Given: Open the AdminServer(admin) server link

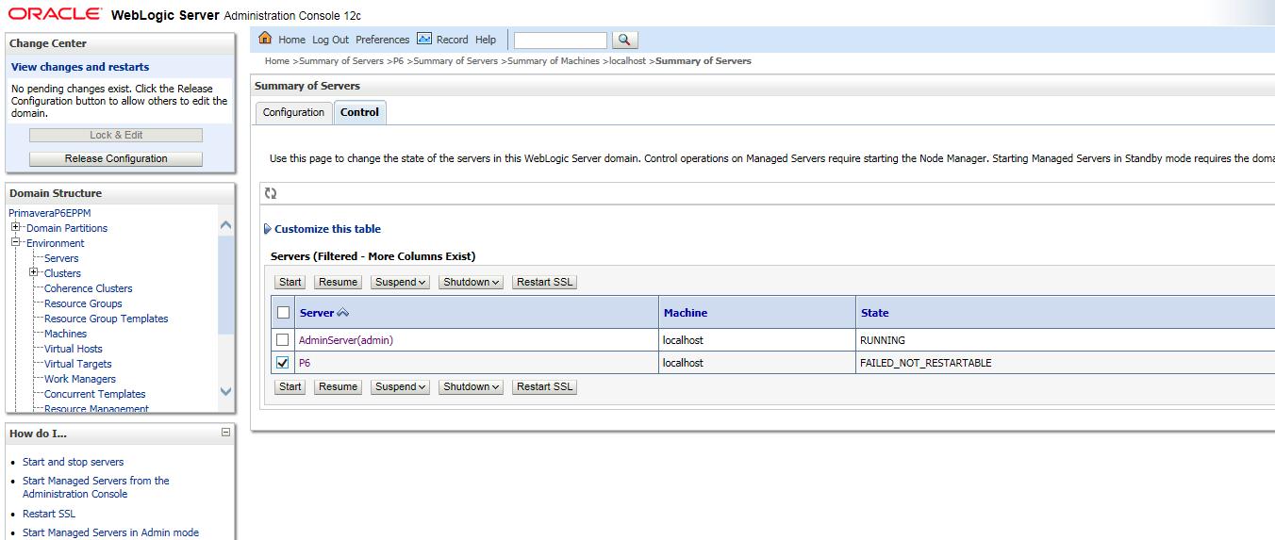Looking at the screenshot, I should (345, 340).
